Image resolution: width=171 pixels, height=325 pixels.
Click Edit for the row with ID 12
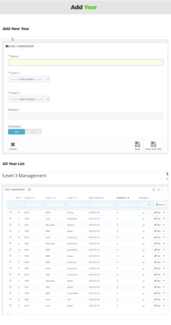(157, 299)
